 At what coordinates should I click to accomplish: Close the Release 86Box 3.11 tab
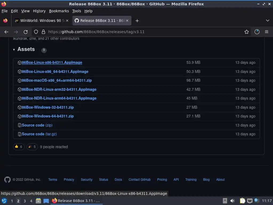(127, 21)
